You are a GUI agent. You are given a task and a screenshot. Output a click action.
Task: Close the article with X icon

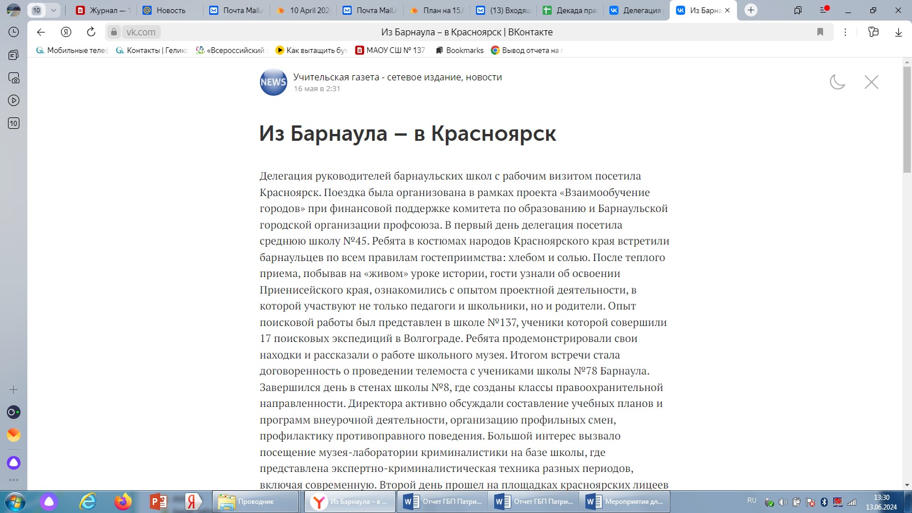point(872,82)
